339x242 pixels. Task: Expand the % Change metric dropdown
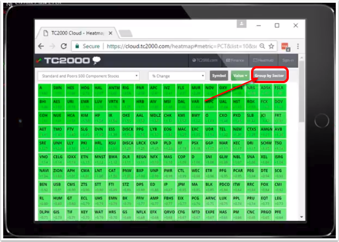click(177, 76)
